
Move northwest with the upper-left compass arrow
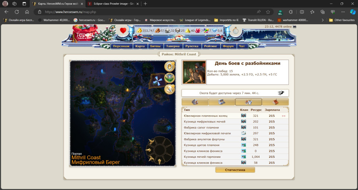pyautogui.click(x=151, y=142)
